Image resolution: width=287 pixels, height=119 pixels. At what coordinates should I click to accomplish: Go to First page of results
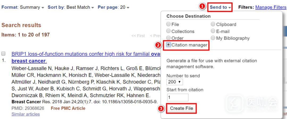coord(138,36)
